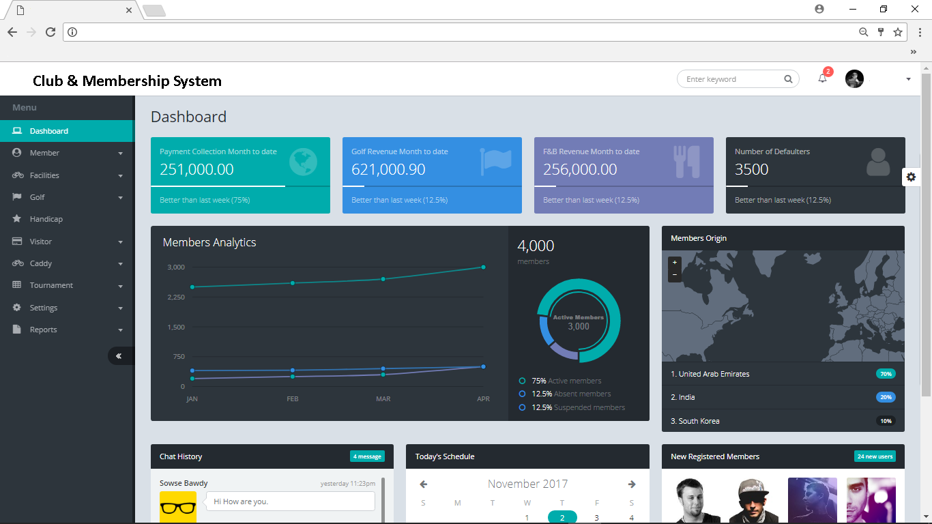Screen dimensions: 932x524
Task: Select United Arab Emirates row
Action: click(783, 374)
